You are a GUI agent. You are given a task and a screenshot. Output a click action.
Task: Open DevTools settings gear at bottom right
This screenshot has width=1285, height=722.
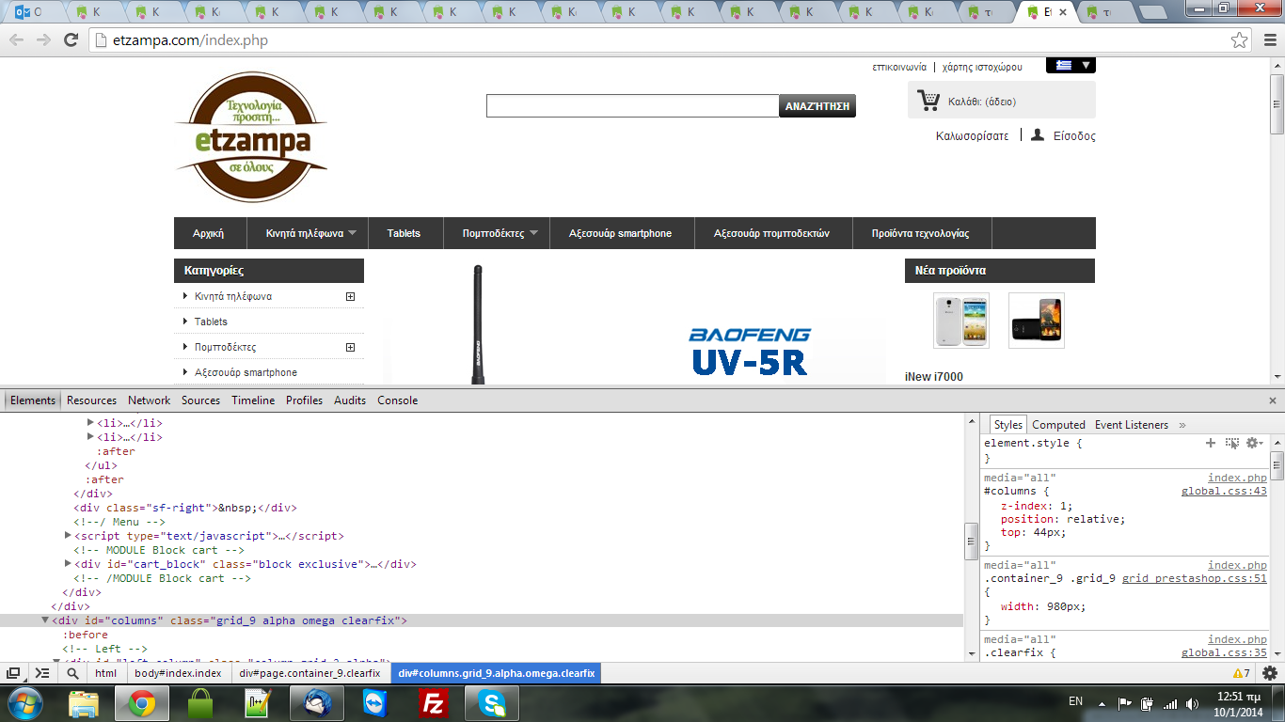[x=1270, y=673]
